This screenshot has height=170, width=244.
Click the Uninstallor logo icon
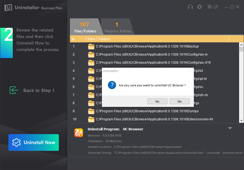(x=8, y=8)
